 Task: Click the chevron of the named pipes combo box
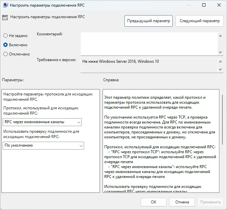click(x=79, y=122)
